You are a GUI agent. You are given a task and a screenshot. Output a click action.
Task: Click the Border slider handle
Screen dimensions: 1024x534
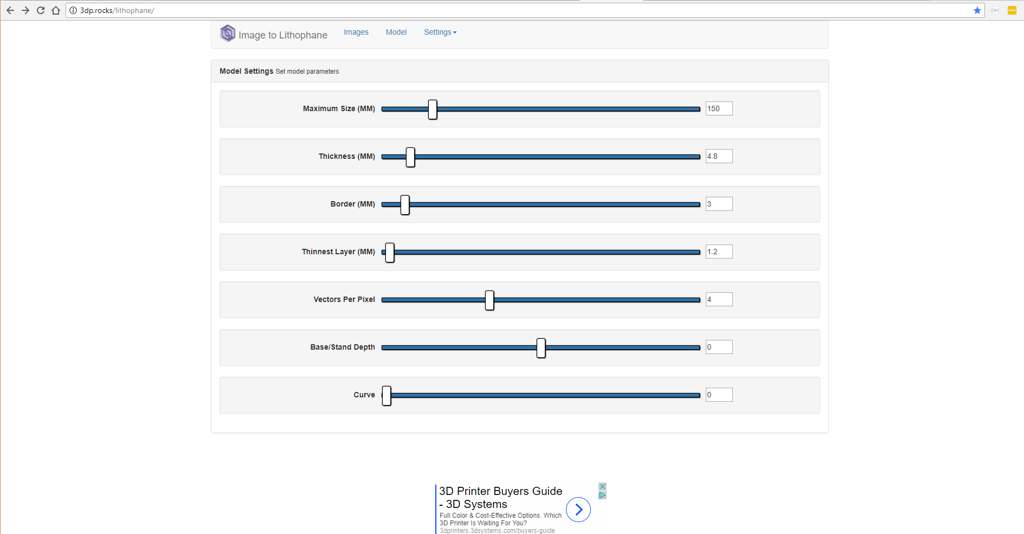[x=405, y=204]
